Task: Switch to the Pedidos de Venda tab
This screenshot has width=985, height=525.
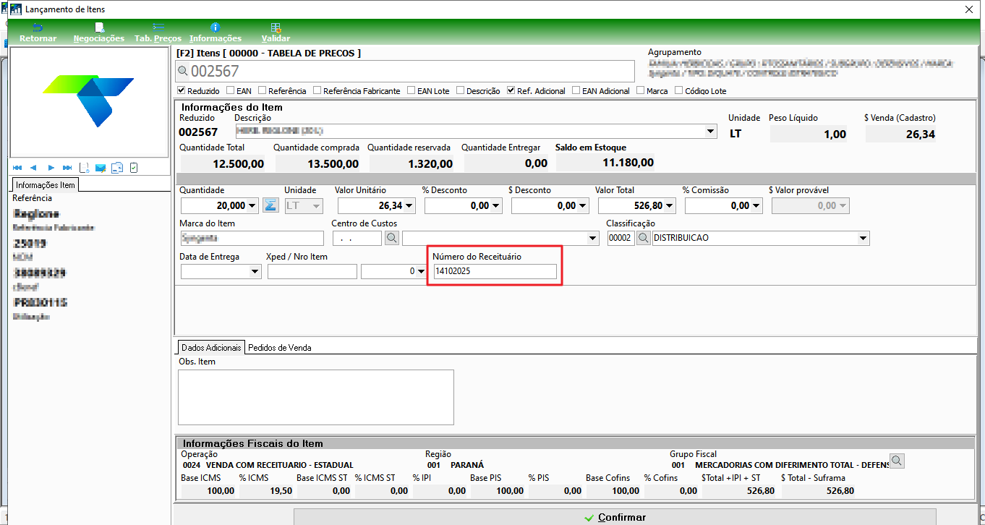Action: 280,347
